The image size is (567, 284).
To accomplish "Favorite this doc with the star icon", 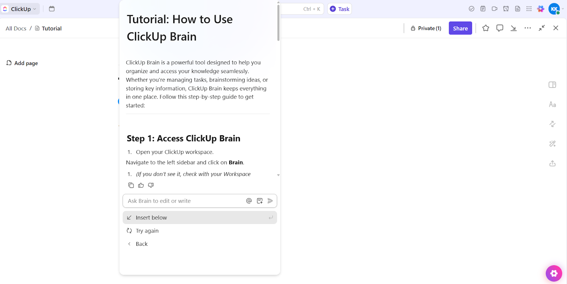I will 485,28.
